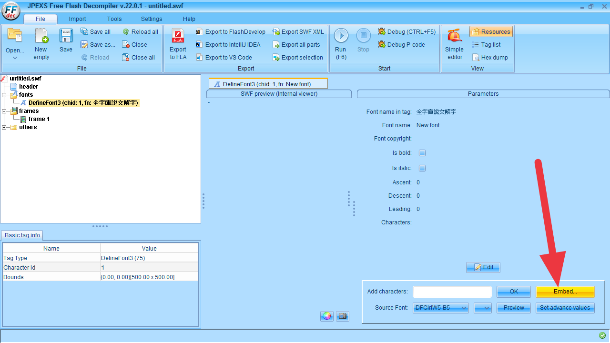Open the Import ribbon tab
This screenshot has height=343, width=610.
coord(78,19)
